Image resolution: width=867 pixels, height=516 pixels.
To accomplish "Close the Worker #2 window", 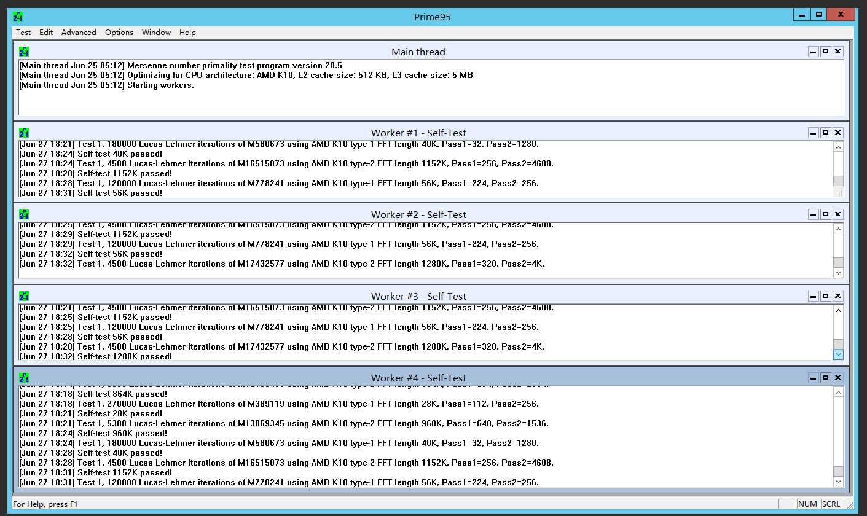I will tap(838, 214).
